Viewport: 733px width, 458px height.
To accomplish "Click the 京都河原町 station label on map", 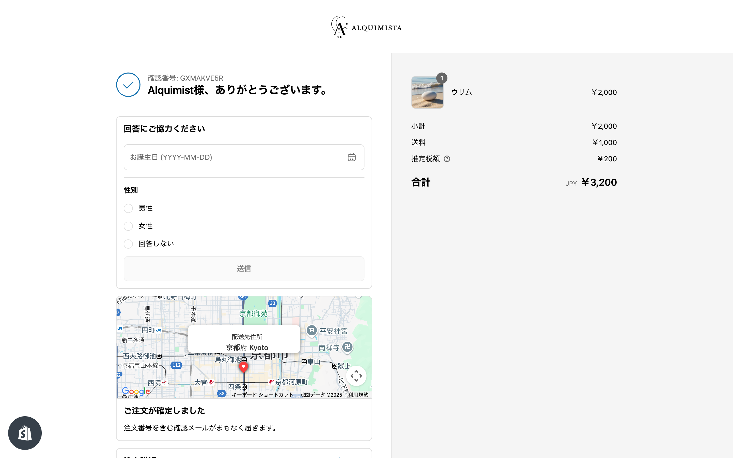I will 291,382.
